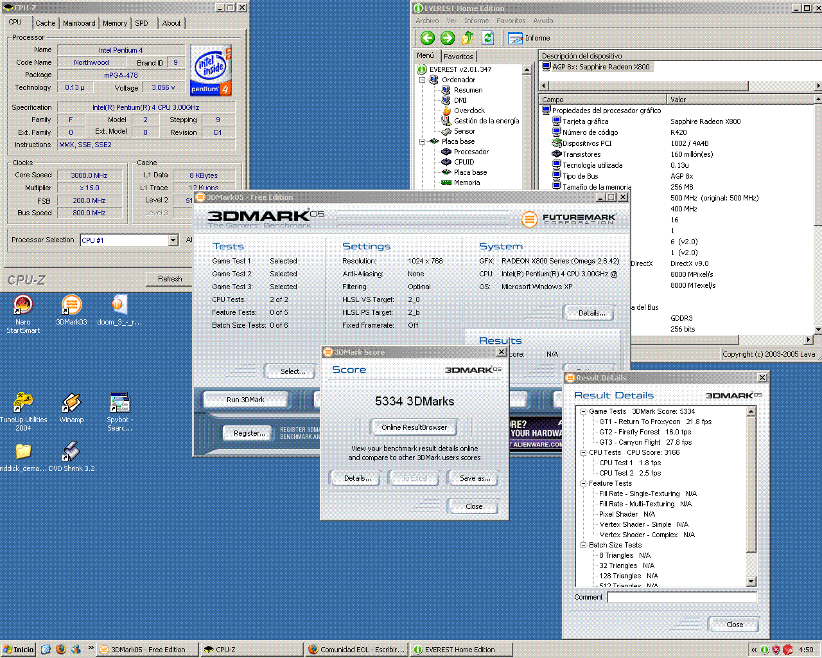Screen dimensions: 822x658
Task: Click the EVEREST refresh toolbar icon
Action: tap(488, 38)
